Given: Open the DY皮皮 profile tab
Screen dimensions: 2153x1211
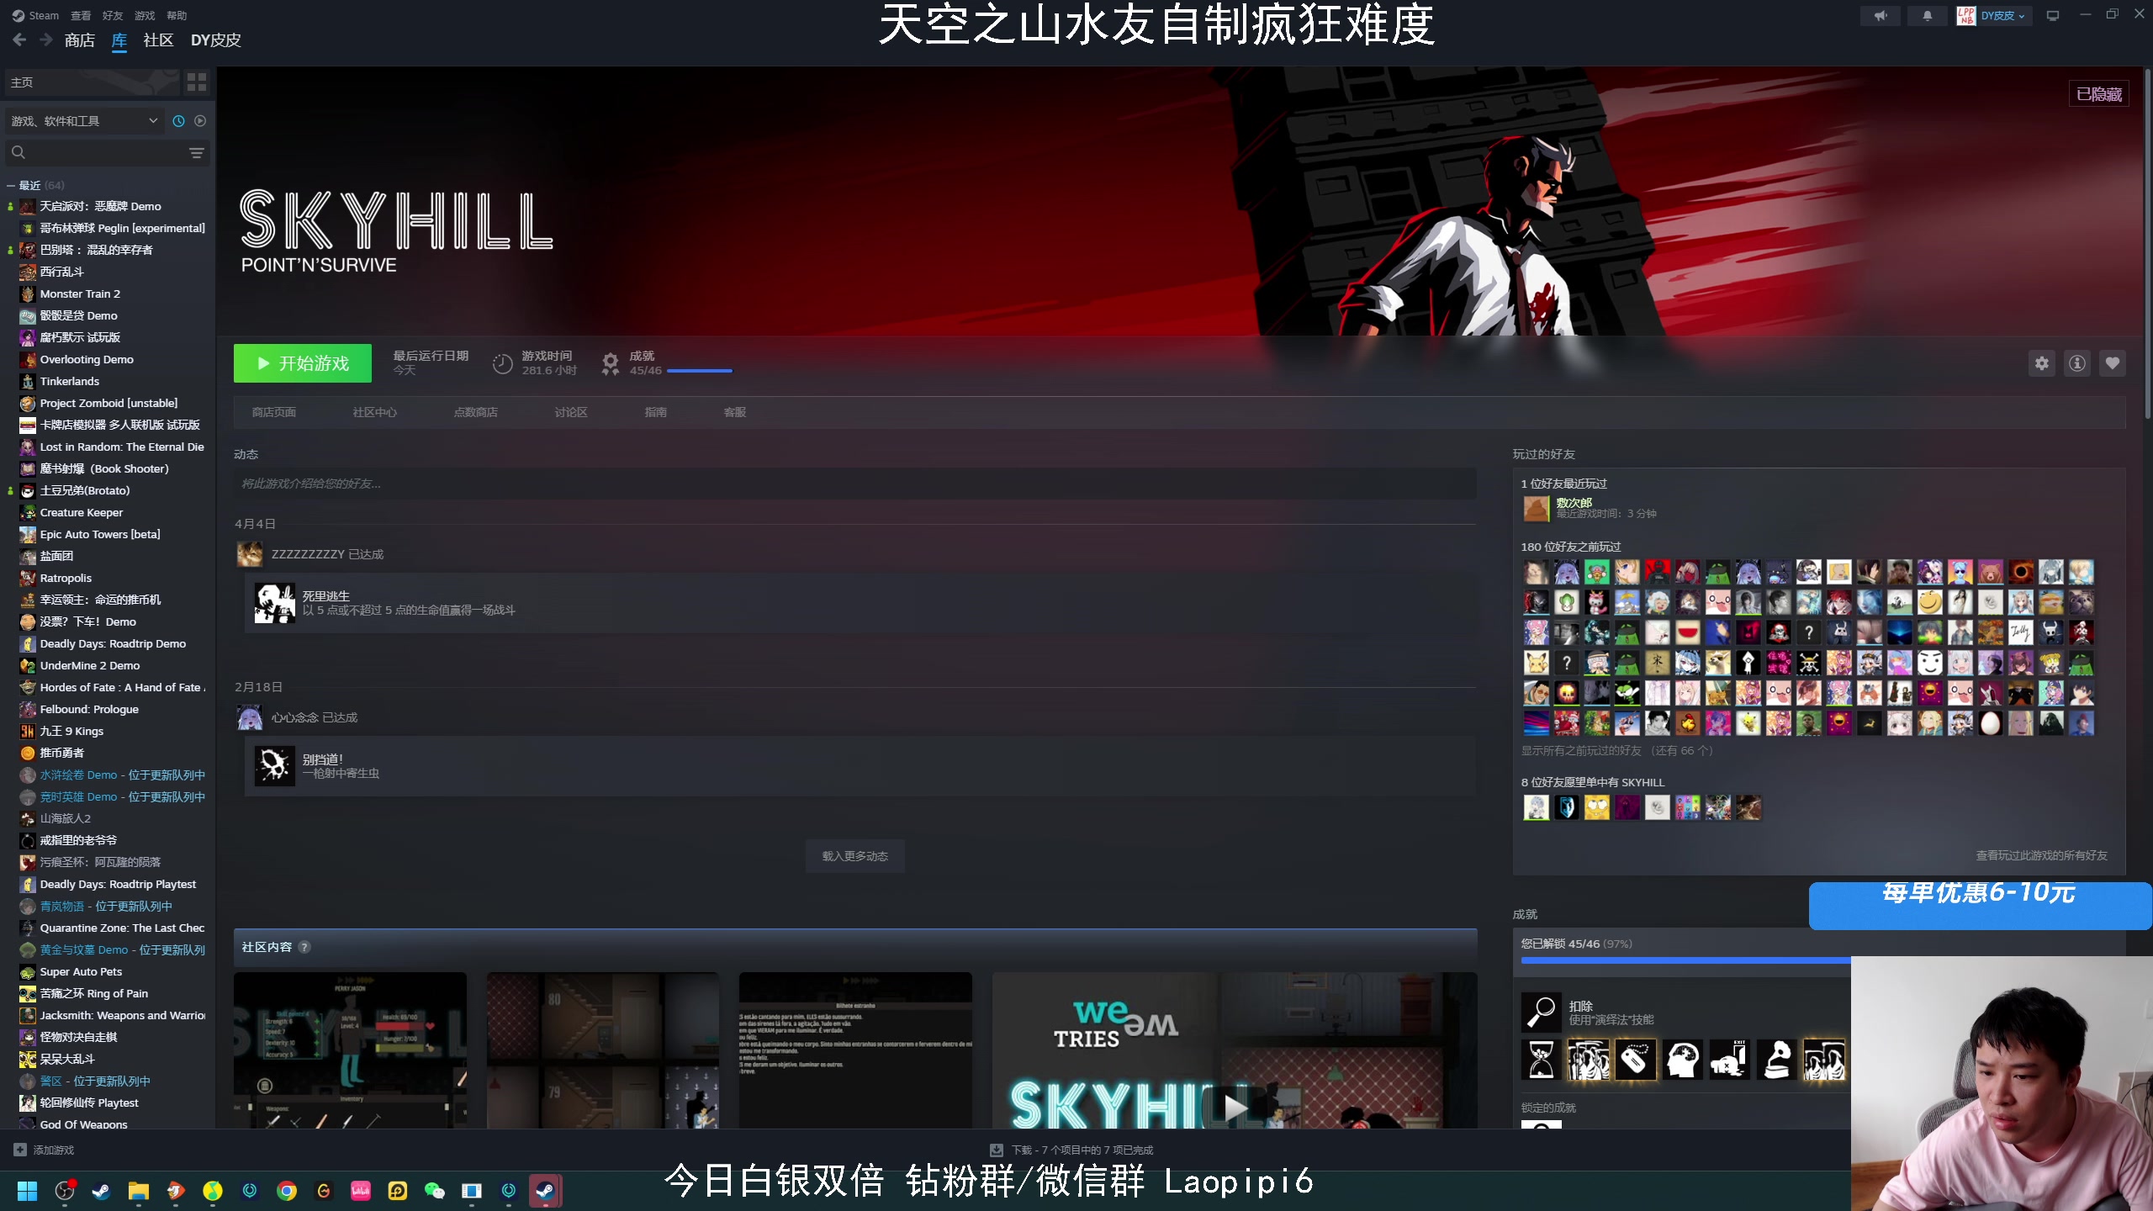Looking at the screenshot, I should coord(216,40).
